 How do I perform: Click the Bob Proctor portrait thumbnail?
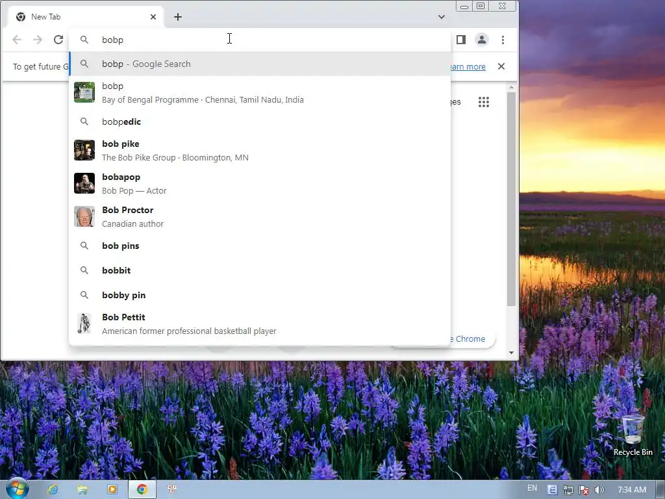tap(84, 216)
